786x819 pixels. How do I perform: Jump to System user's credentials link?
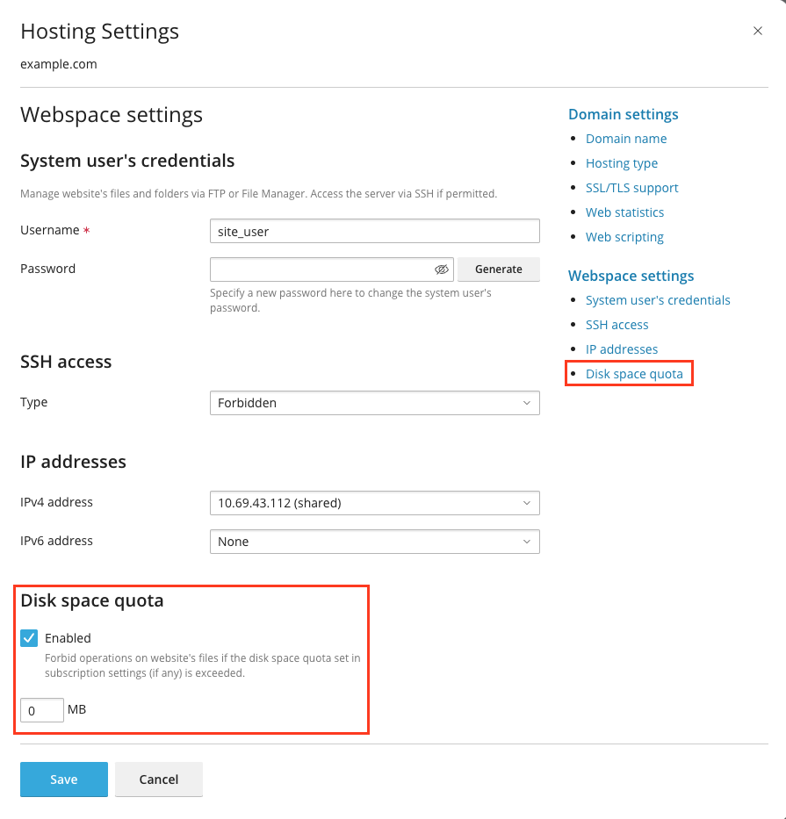(x=658, y=300)
